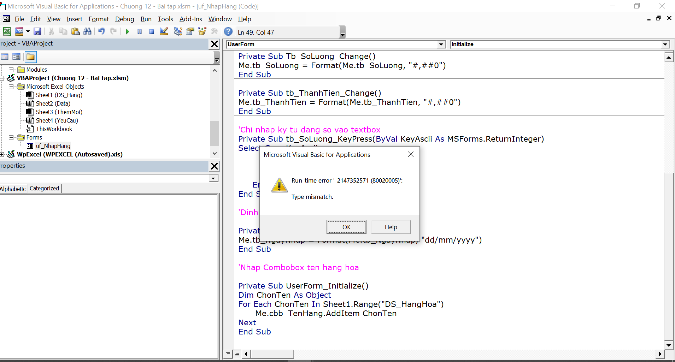Open the UserForm object dropdown
Image resolution: width=675 pixels, height=362 pixels.
click(441, 44)
